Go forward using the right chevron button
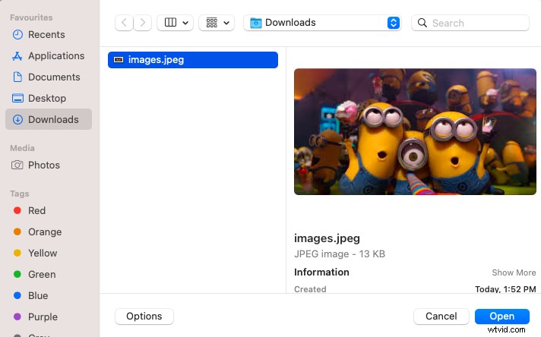541x337 pixels. (x=143, y=23)
